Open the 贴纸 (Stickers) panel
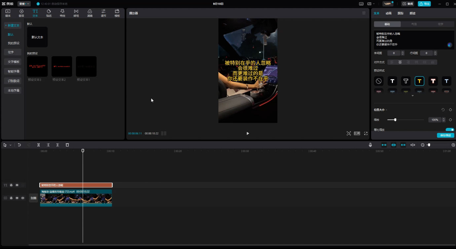 coord(49,13)
